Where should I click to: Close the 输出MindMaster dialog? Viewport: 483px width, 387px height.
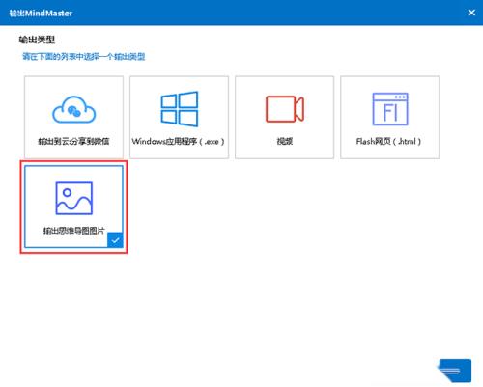coord(471,13)
